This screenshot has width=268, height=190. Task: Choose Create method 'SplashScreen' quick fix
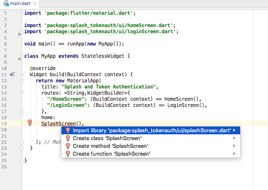[x=151, y=146]
